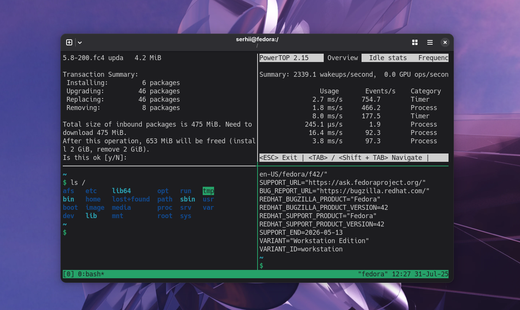Click the <ESC> Exit label in PowerTOP
This screenshot has height=310, width=520.
tap(278, 157)
